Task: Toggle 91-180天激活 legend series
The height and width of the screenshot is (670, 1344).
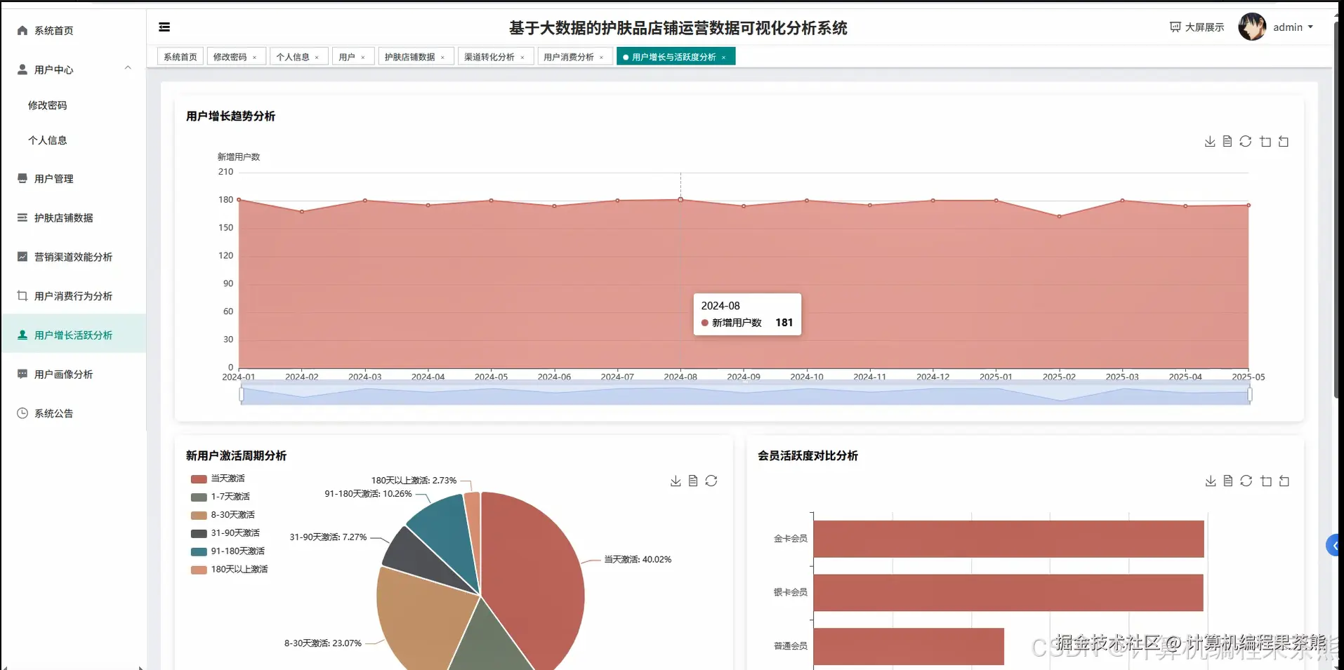Action: (228, 551)
